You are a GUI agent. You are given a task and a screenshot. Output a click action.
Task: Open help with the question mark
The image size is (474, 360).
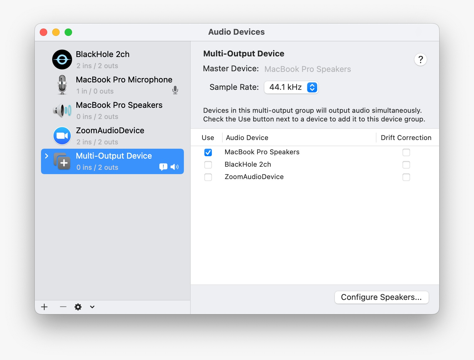pos(421,59)
